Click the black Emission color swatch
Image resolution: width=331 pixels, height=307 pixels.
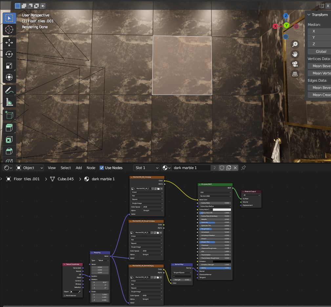coord(222,262)
